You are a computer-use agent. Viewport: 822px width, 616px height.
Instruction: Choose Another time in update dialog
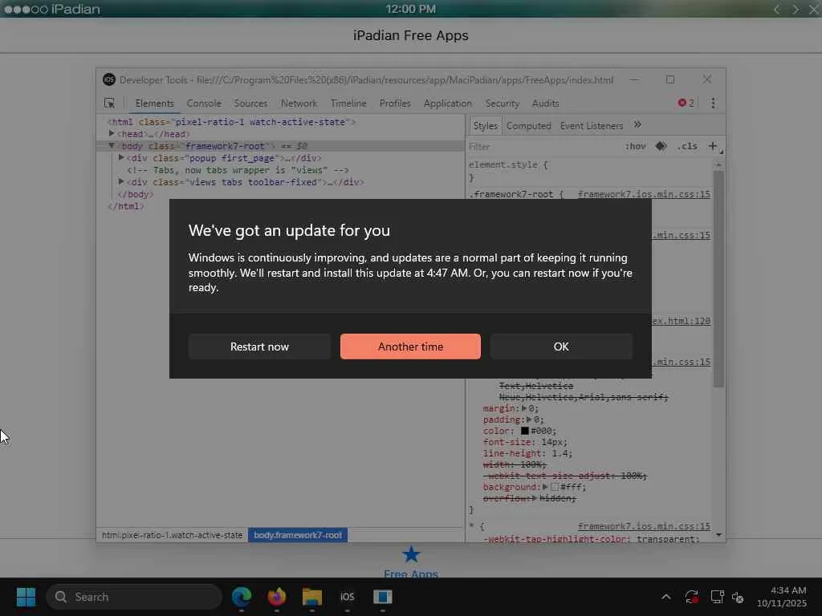tap(410, 346)
